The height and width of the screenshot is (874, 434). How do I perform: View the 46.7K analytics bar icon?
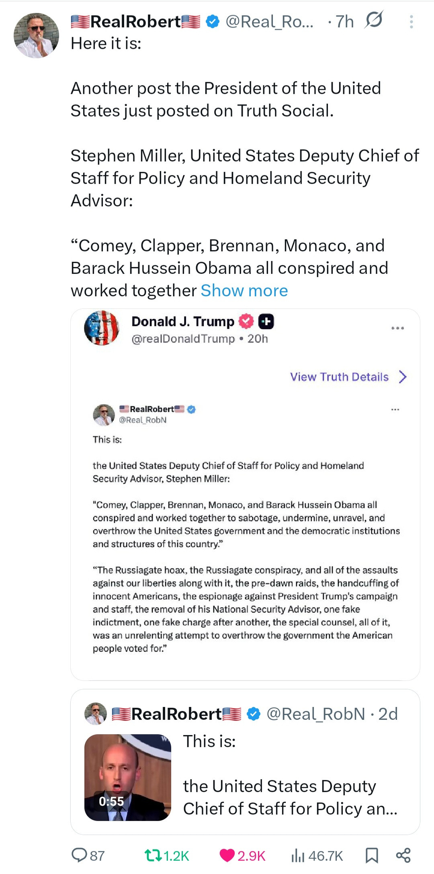click(297, 855)
